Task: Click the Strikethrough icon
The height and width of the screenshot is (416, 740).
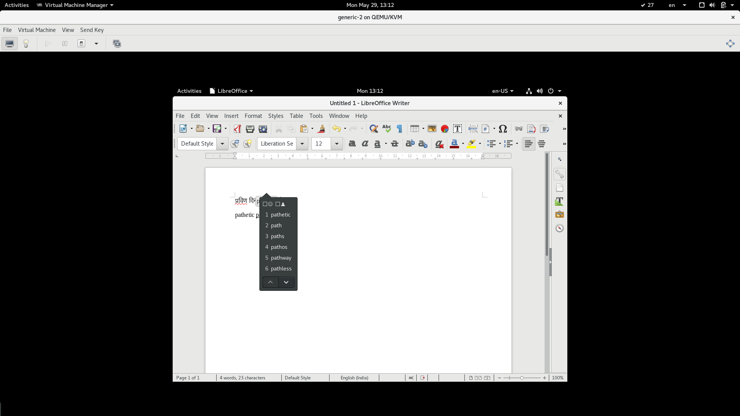Action: 394,144
